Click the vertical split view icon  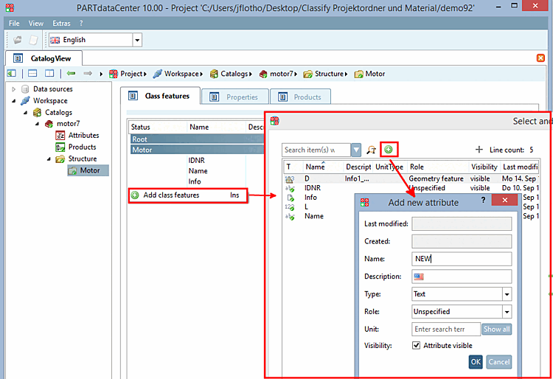49,73
